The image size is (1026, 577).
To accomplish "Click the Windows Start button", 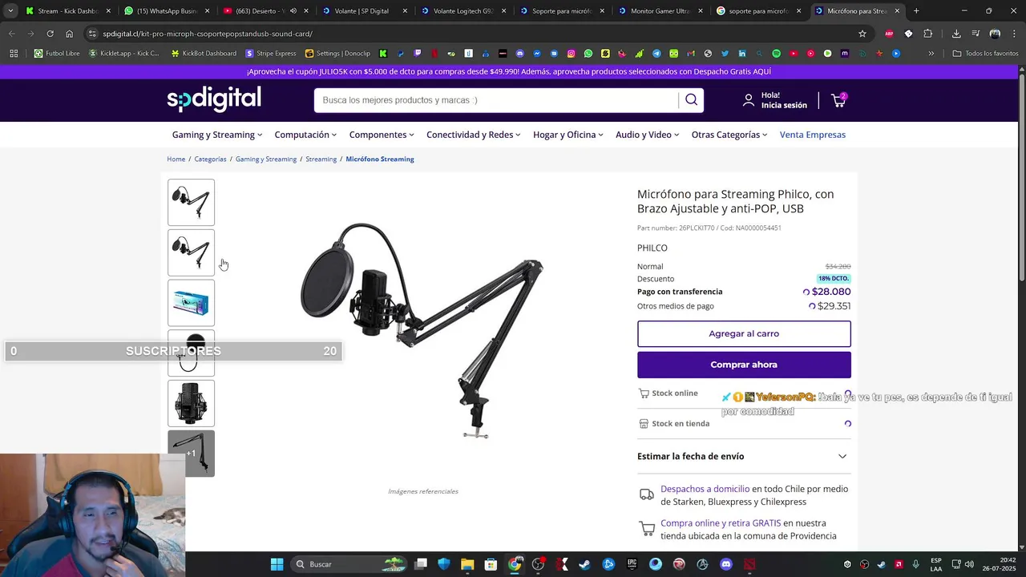I will 277,564.
